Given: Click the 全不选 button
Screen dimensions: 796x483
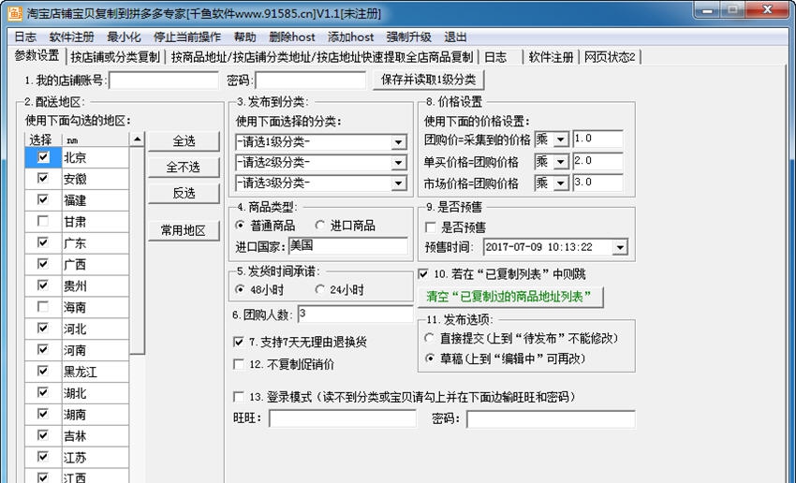Looking at the screenshot, I should point(184,167).
